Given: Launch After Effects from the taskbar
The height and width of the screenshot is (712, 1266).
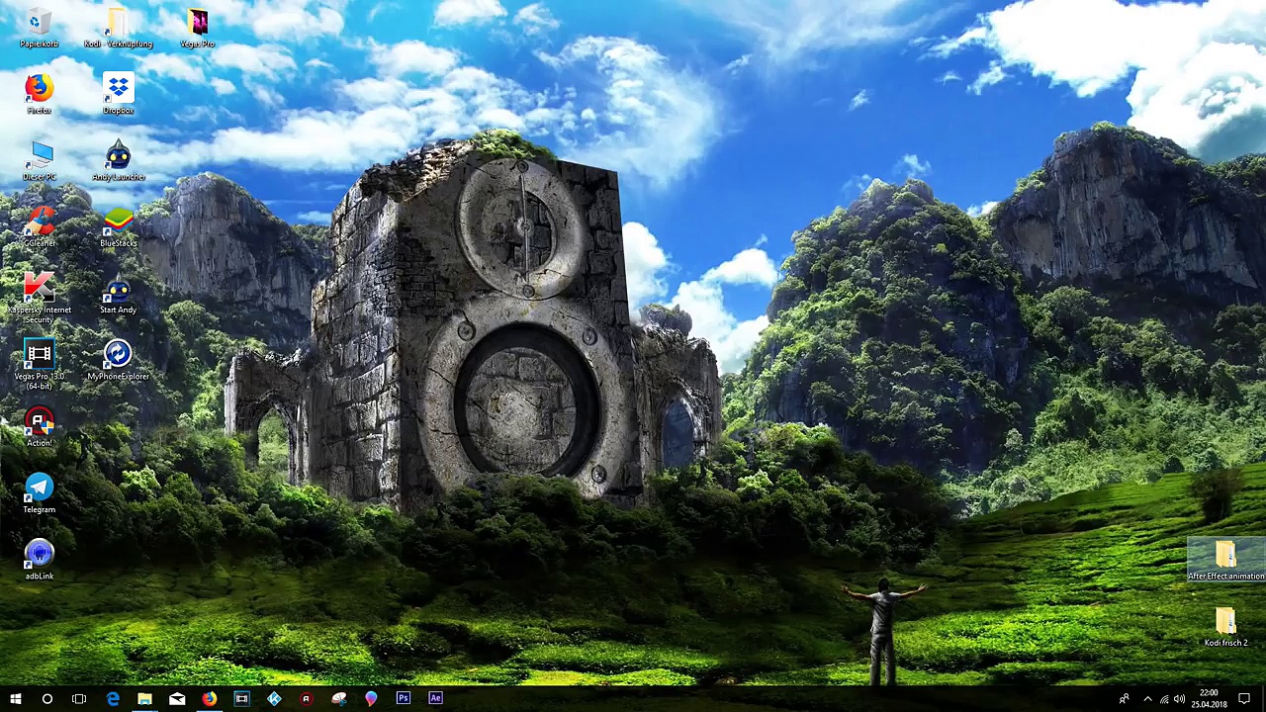Looking at the screenshot, I should [x=435, y=699].
